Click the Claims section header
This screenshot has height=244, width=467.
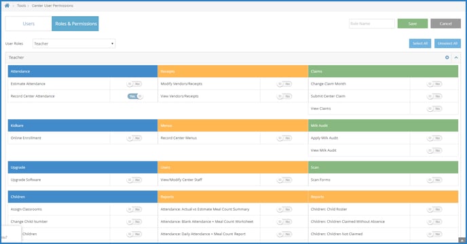pyautogui.click(x=384, y=71)
